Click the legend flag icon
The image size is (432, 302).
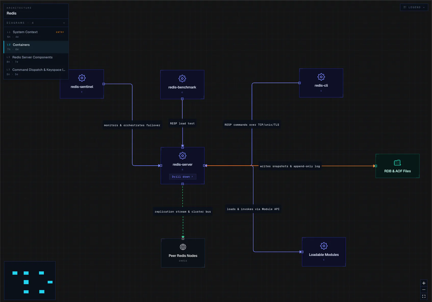tap(405, 7)
